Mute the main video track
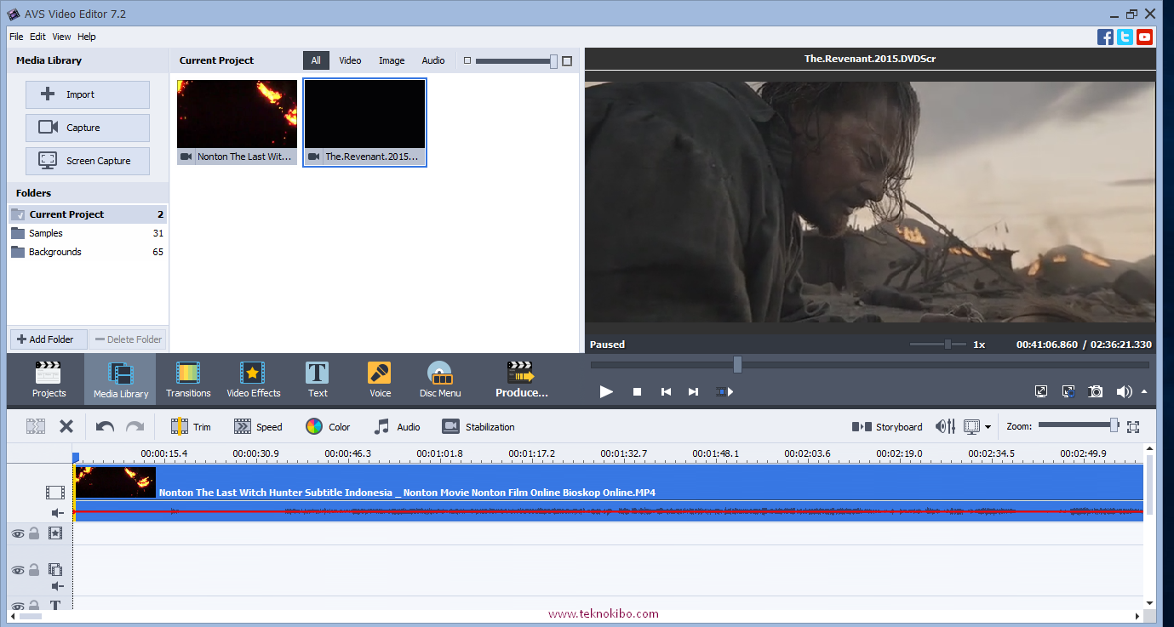 tap(56, 512)
